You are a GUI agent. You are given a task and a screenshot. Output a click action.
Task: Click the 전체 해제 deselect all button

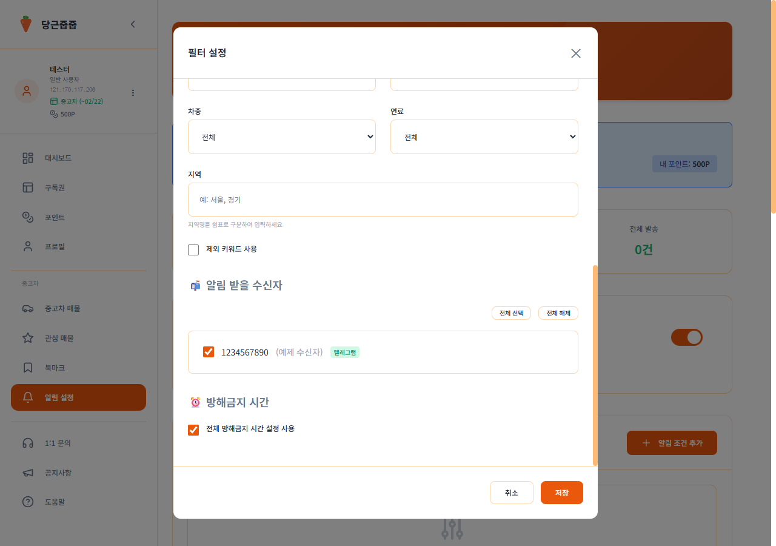pos(558,313)
